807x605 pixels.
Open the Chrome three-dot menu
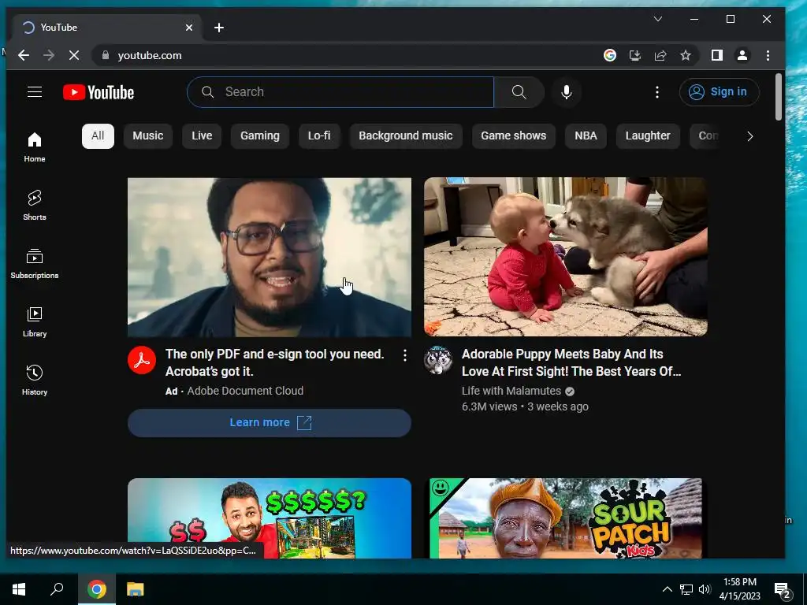pos(768,56)
